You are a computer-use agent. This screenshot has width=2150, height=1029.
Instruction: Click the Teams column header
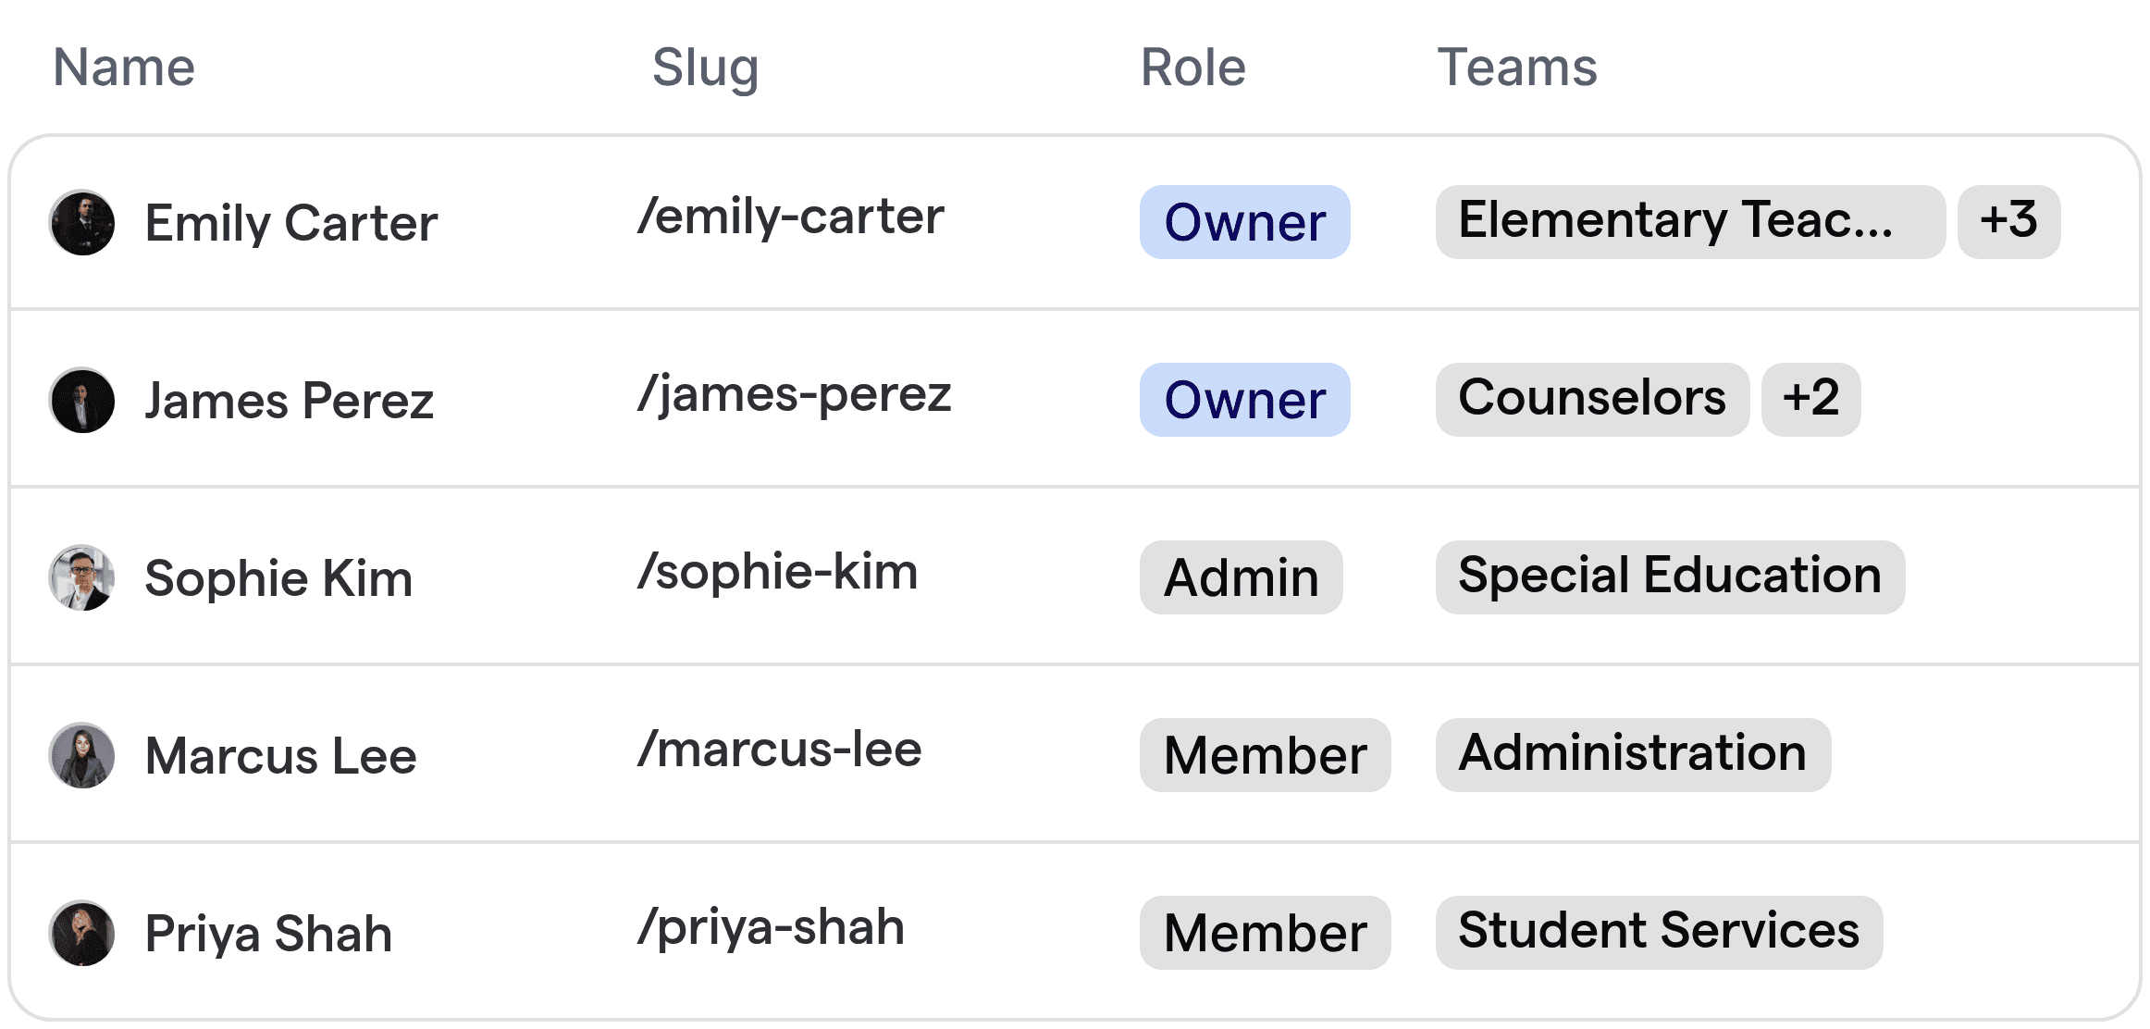click(1516, 68)
